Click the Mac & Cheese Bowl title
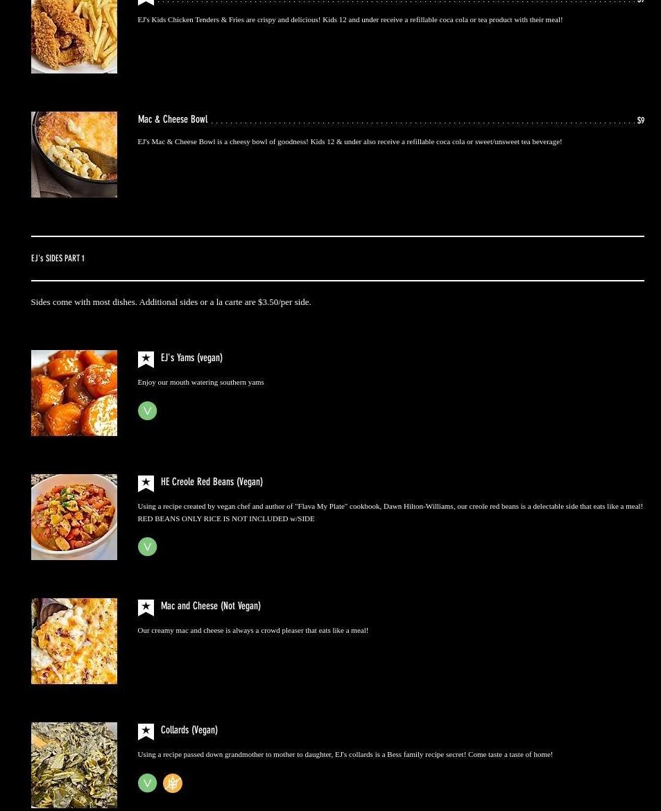661x811 pixels. coord(173,119)
